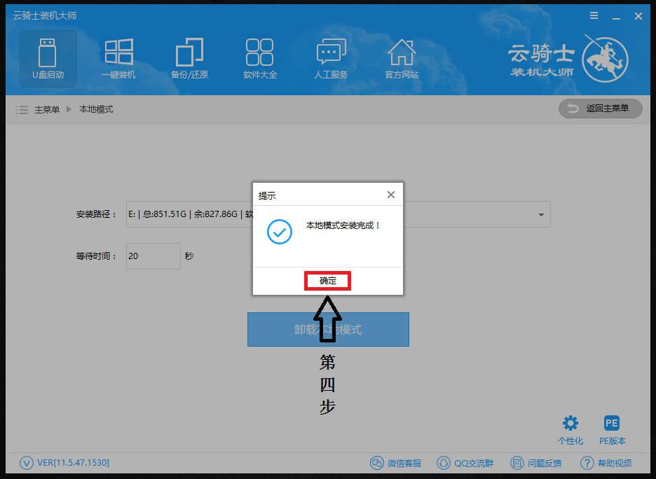Click 卸载本地模式 button

(328, 329)
